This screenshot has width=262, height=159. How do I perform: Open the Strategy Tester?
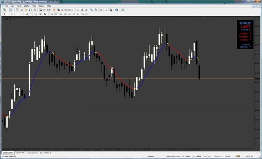pyautogui.click(x=35, y=10)
